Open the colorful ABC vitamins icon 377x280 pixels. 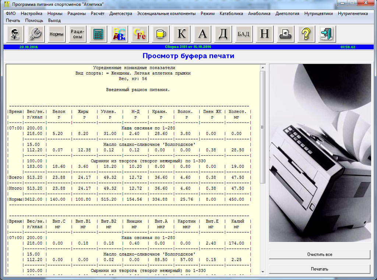(119, 34)
